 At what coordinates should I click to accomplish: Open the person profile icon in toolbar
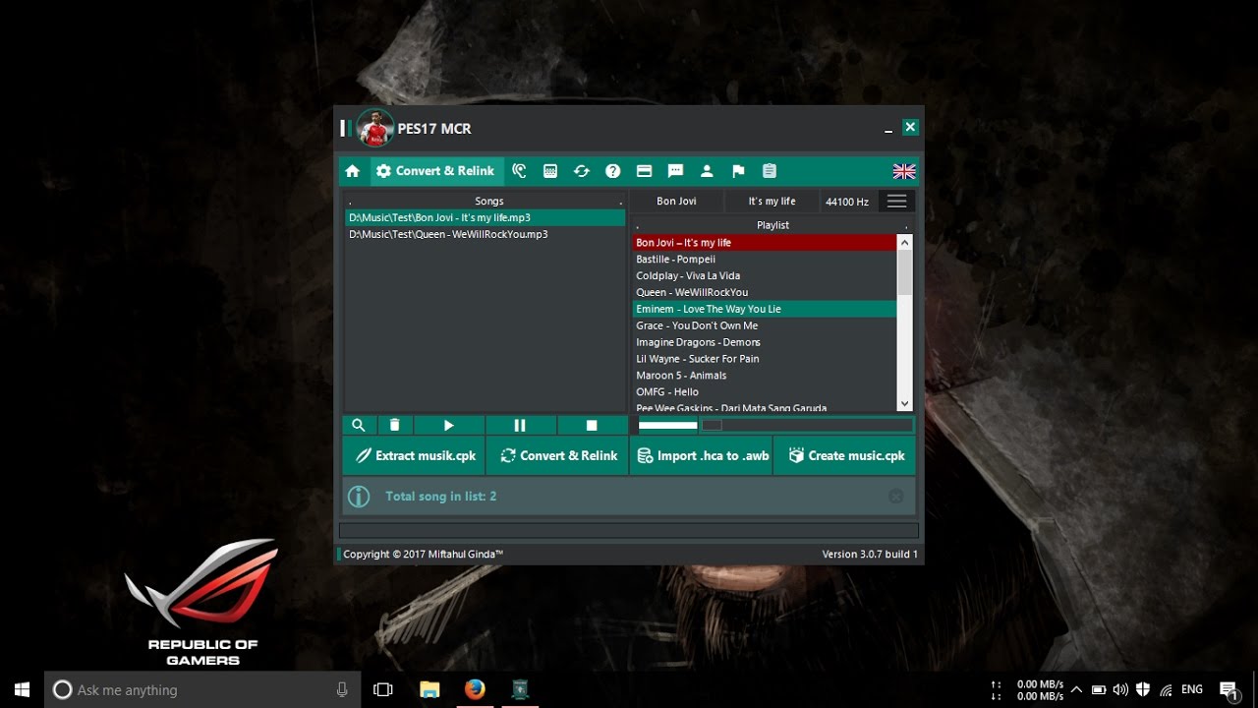[x=707, y=171]
